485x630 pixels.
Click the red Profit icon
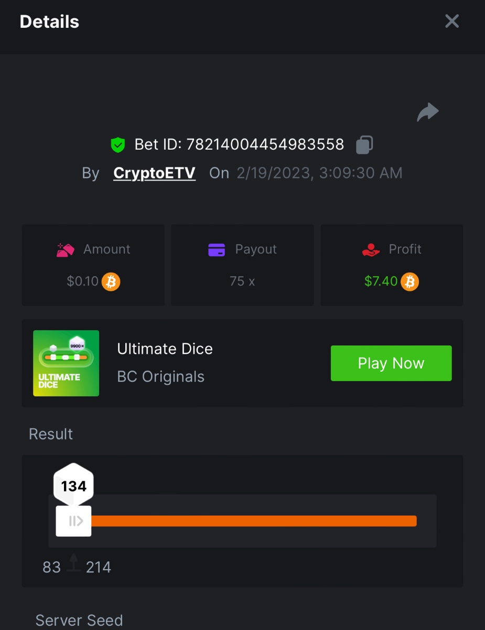371,249
